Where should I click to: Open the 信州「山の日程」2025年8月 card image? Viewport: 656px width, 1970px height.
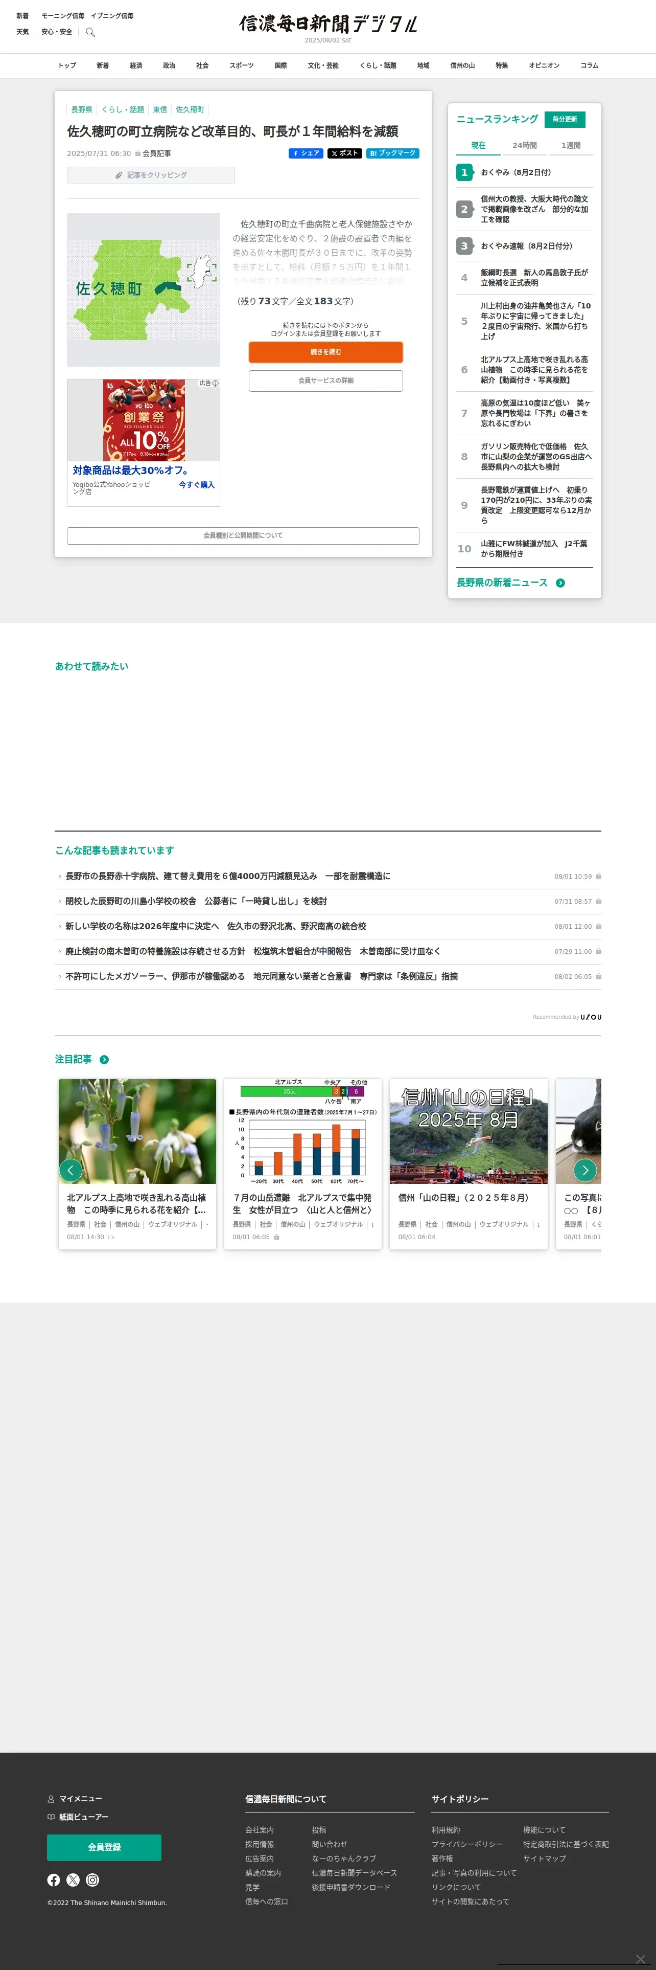(468, 1132)
